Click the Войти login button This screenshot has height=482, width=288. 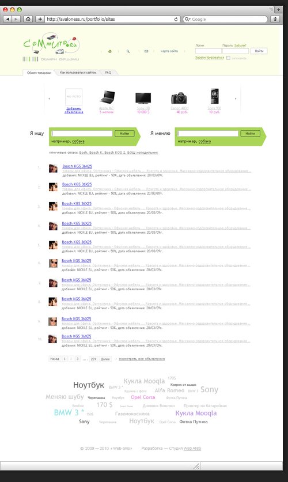pos(259,51)
